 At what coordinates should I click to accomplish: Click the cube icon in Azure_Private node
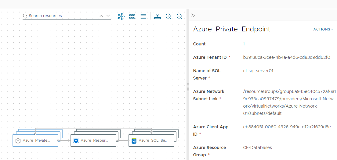click(18, 141)
